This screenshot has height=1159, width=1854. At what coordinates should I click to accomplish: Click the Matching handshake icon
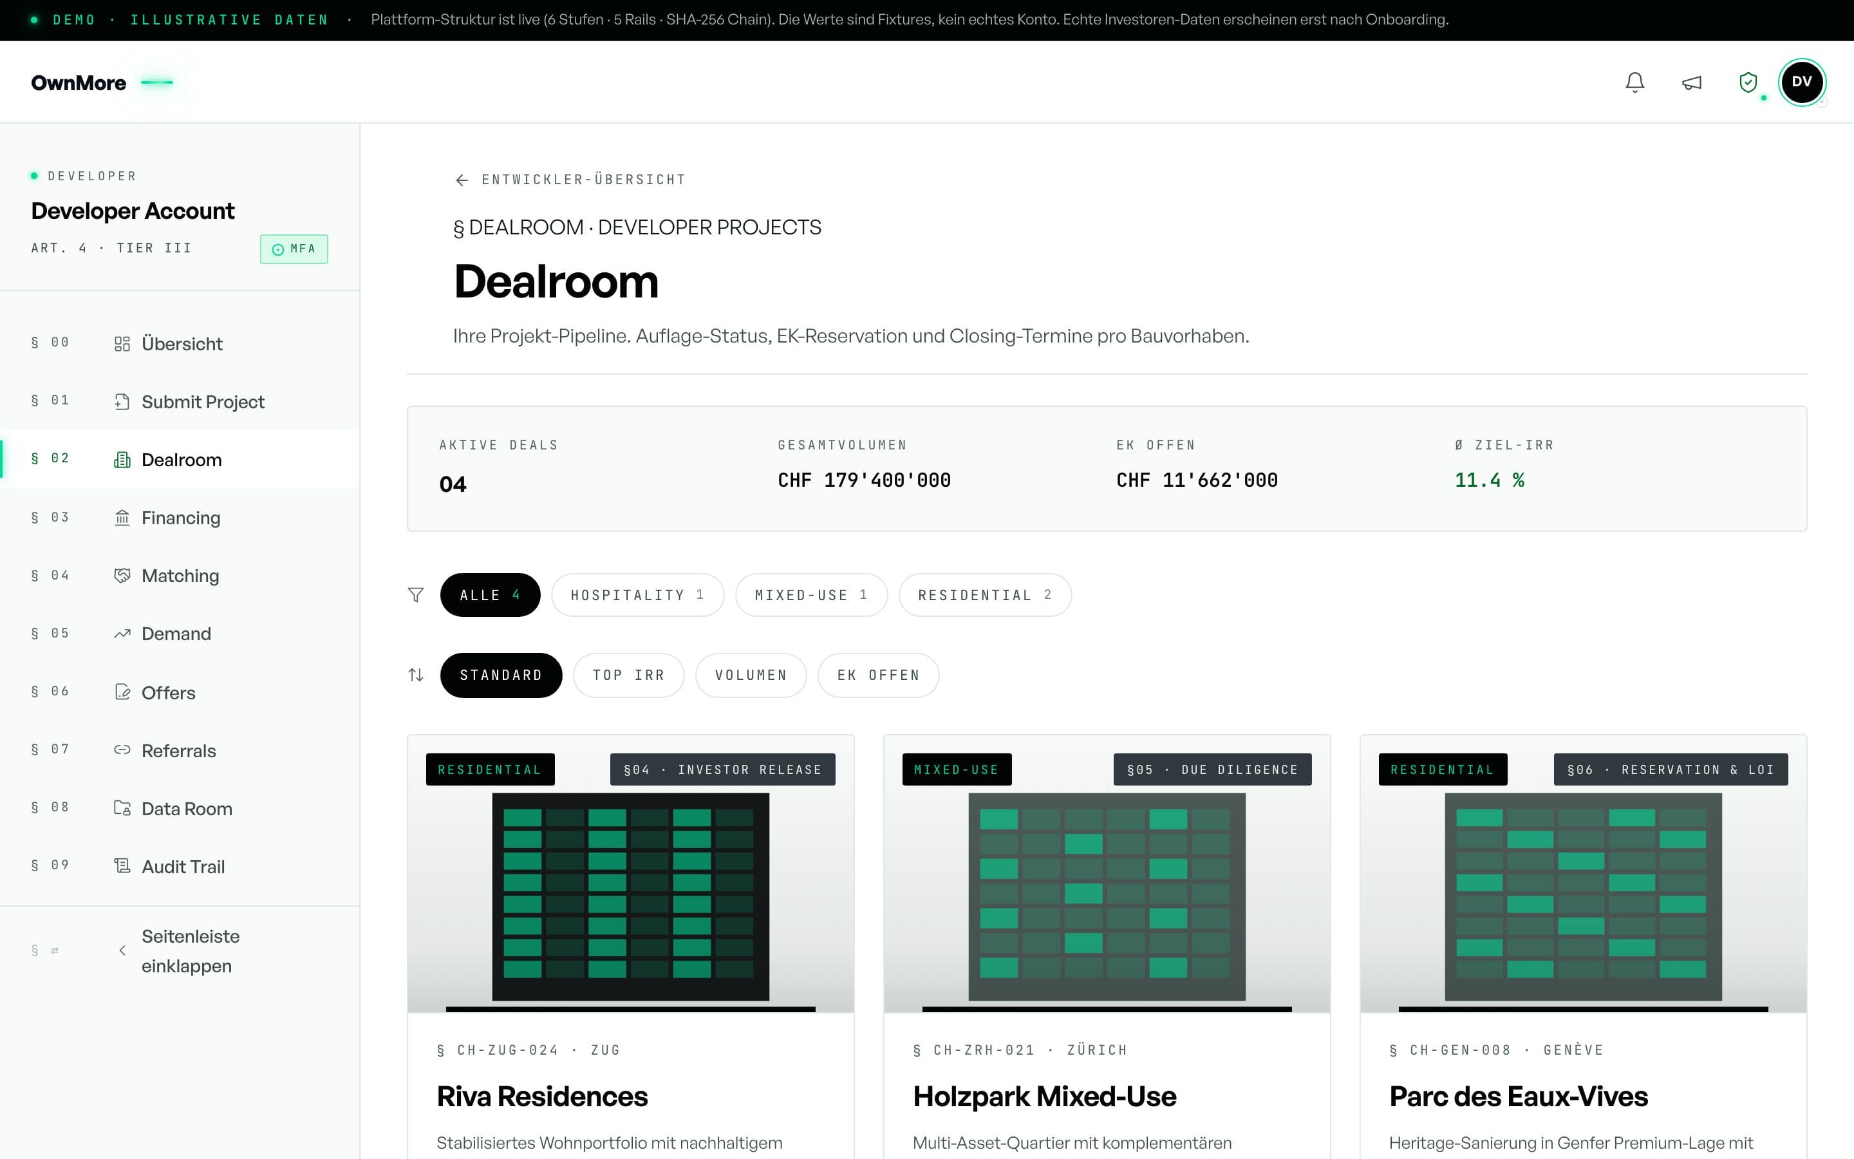click(x=122, y=576)
